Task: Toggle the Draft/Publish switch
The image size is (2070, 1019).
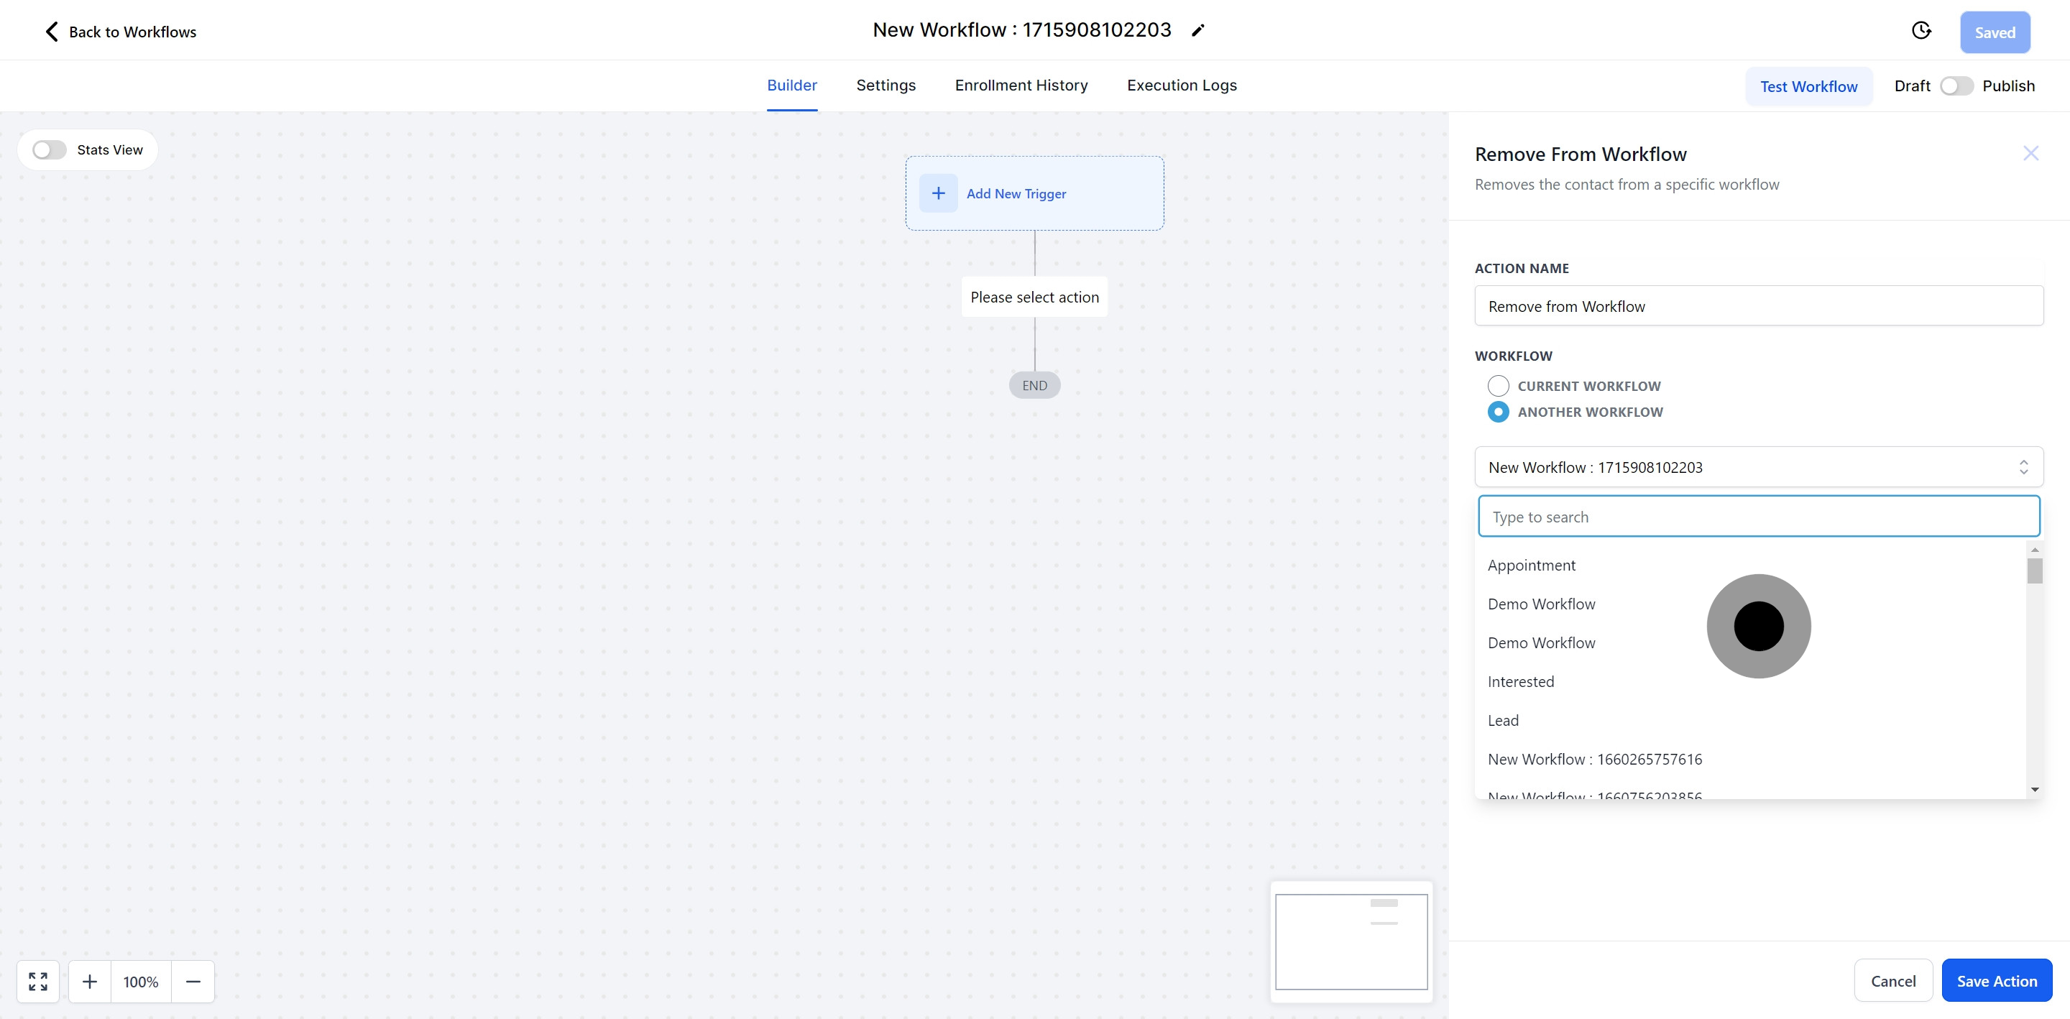Action: pyautogui.click(x=1956, y=86)
